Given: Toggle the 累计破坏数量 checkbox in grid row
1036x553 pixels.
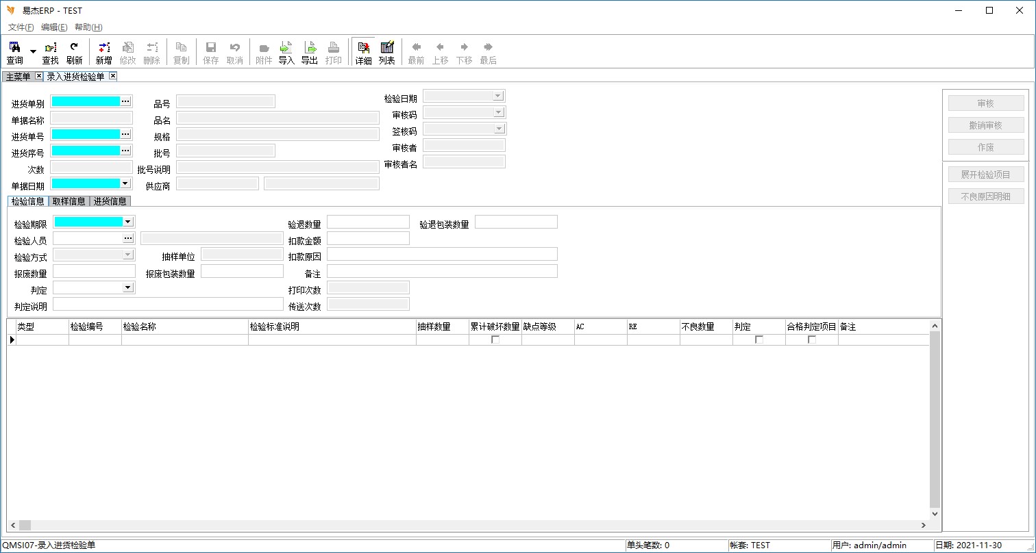Looking at the screenshot, I should pyautogui.click(x=495, y=339).
